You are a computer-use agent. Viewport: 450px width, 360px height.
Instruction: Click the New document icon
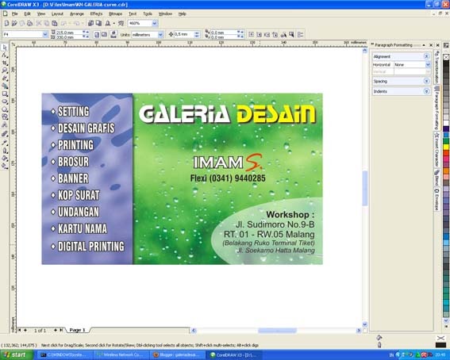(6, 23)
